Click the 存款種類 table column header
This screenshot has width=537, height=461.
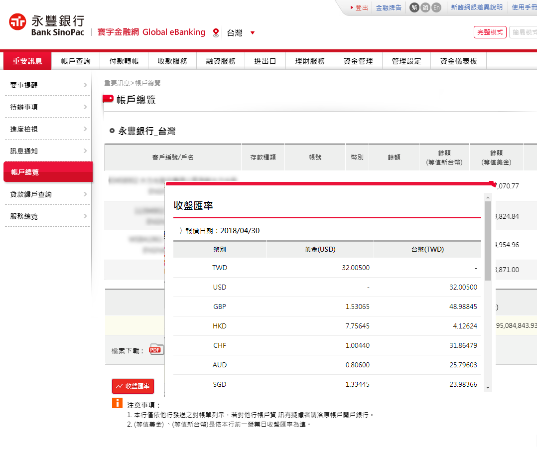[x=263, y=157]
